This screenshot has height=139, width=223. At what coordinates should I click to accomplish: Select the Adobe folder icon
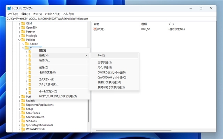[x=27, y=44]
